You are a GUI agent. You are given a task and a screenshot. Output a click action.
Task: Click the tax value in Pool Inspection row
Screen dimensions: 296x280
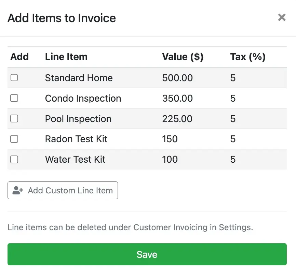point(233,119)
